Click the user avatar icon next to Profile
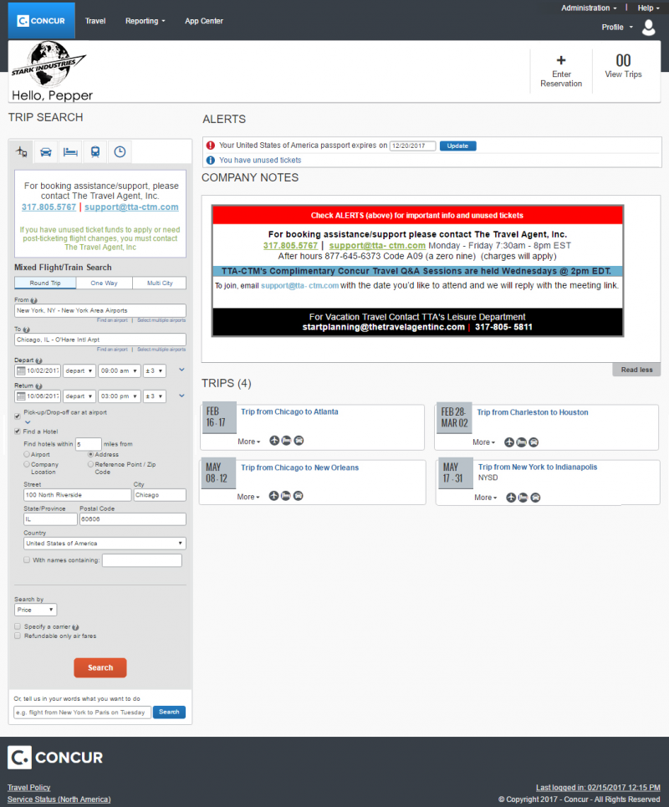The image size is (669, 807). [648, 28]
